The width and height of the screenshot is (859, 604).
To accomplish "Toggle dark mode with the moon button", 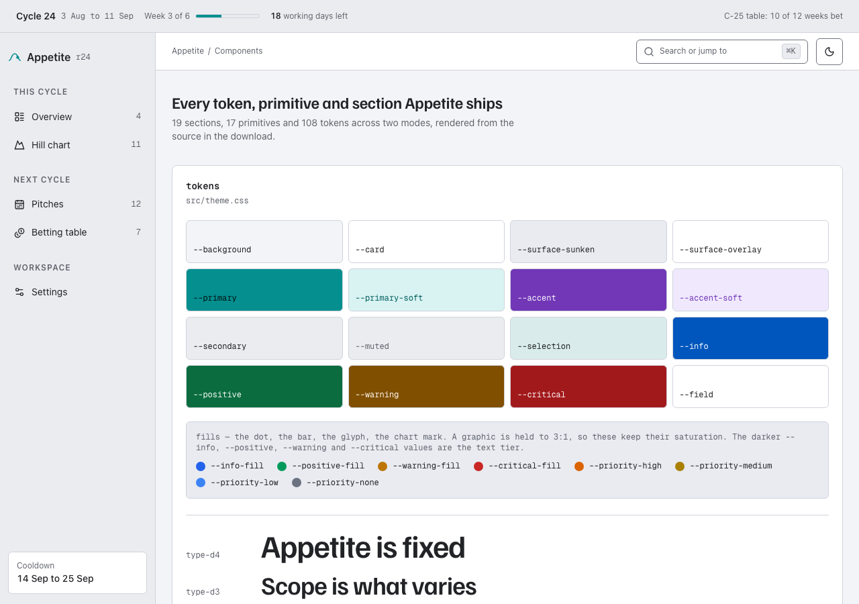I will coord(829,52).
